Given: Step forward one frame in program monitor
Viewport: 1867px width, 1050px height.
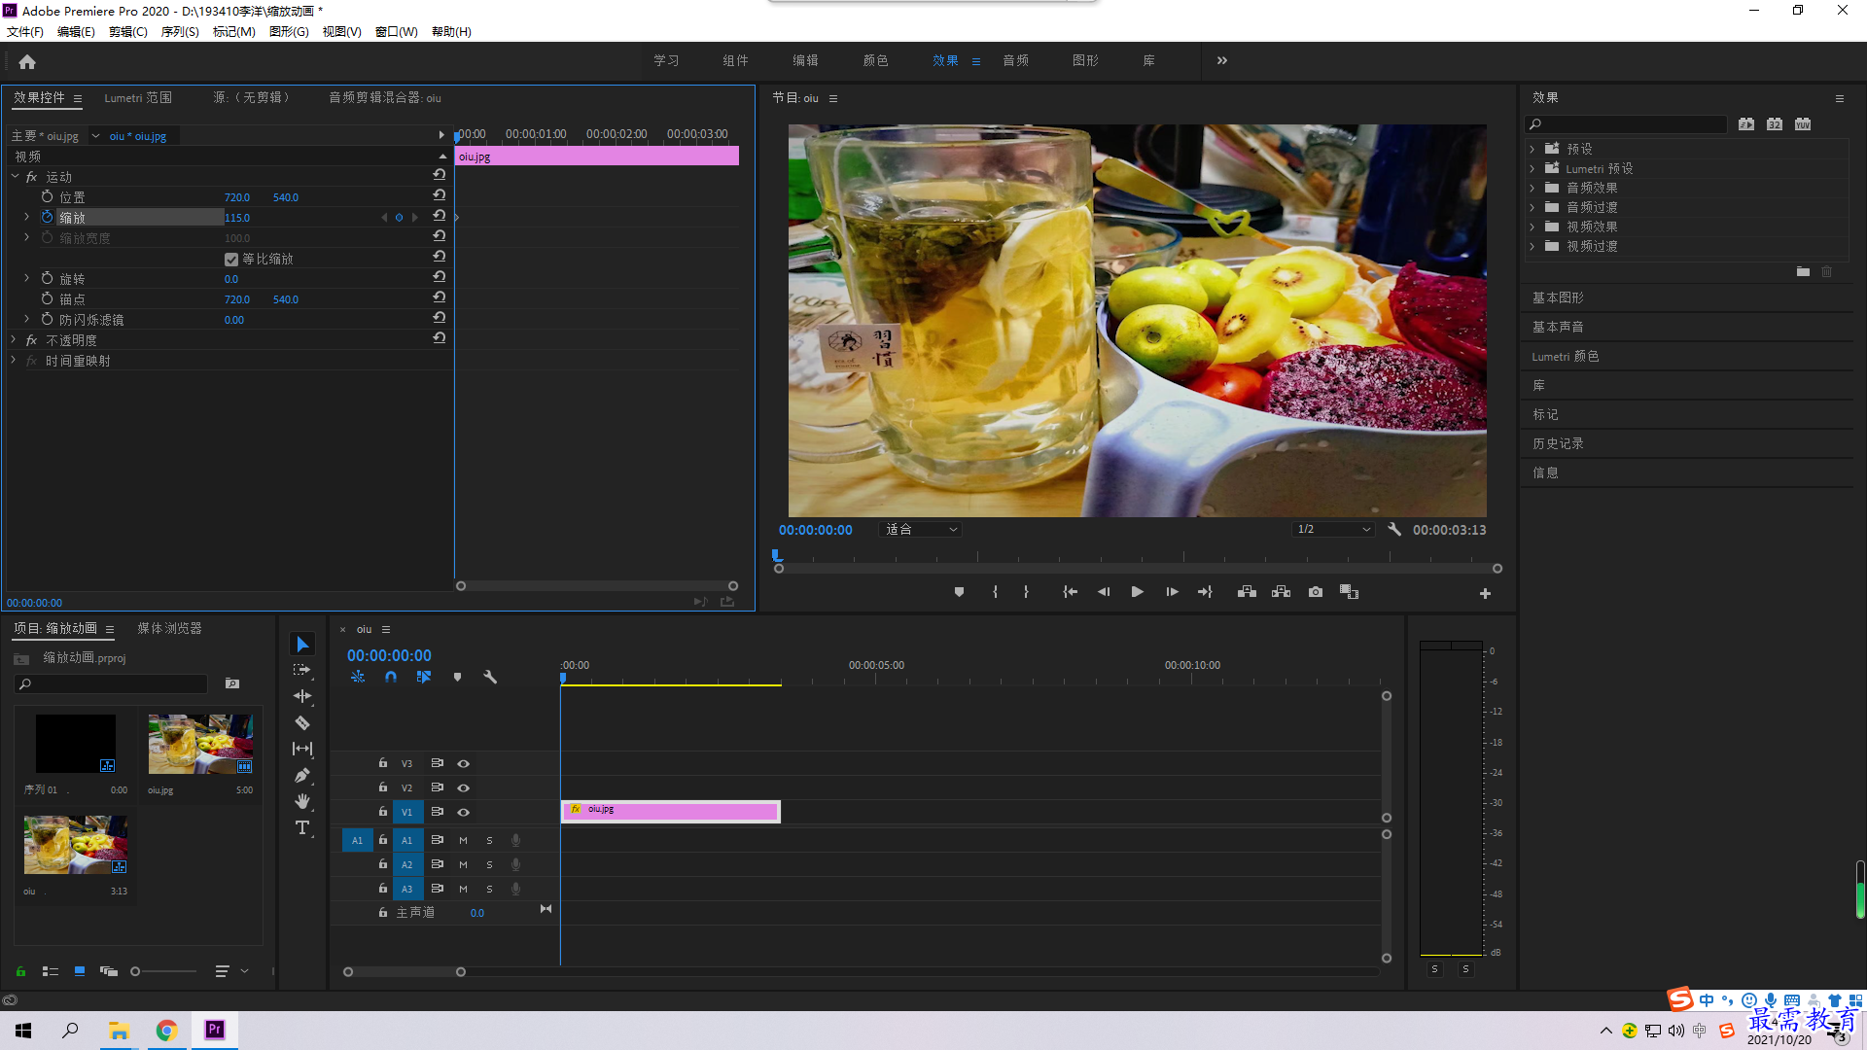Looking at the screenshot, I should click(x=1172, y=592).
